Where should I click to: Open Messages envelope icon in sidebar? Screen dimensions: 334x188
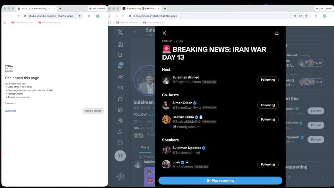(120, 88)
